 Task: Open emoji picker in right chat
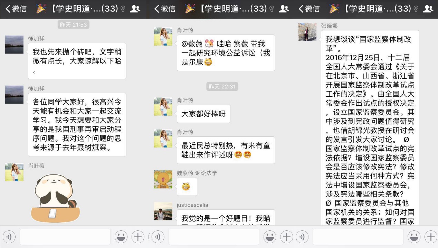pos(414,237)
